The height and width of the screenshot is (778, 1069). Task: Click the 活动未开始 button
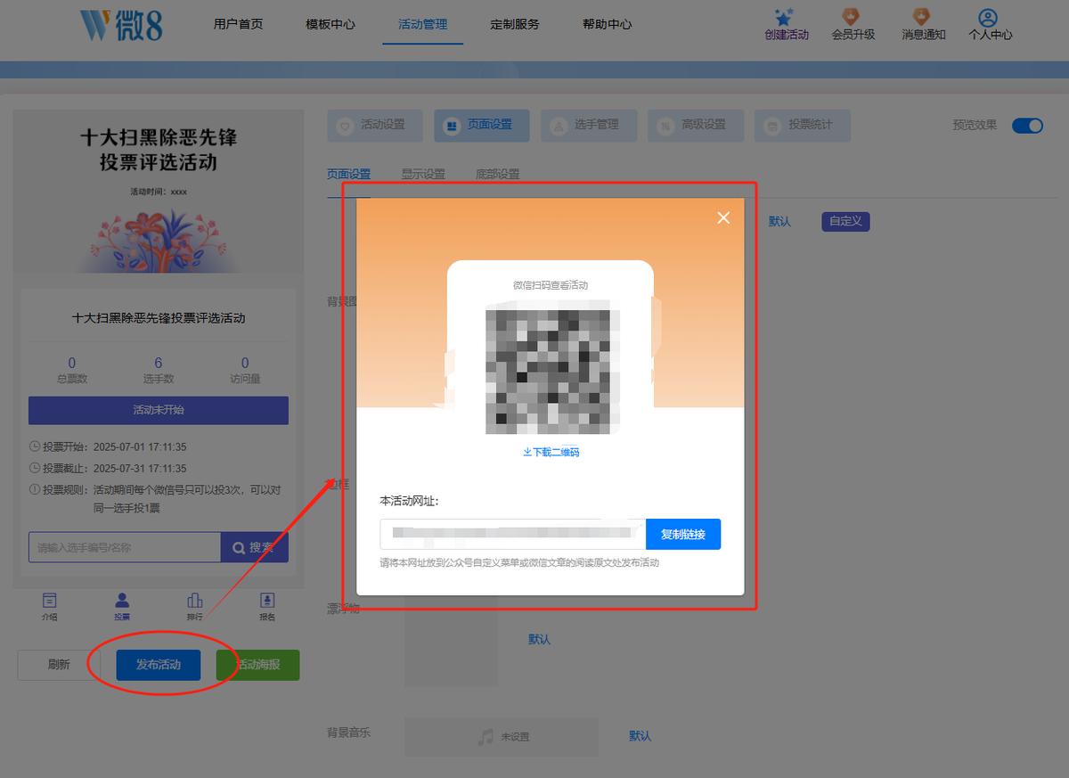[x=159, y=410]
